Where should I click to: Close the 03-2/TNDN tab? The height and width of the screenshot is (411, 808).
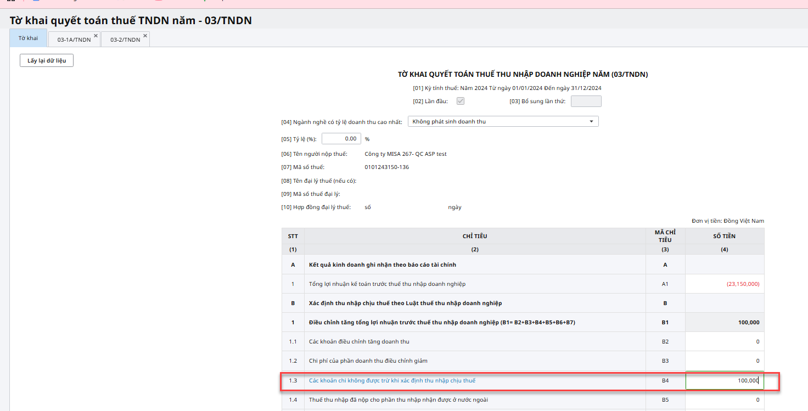tap(145, 36)
